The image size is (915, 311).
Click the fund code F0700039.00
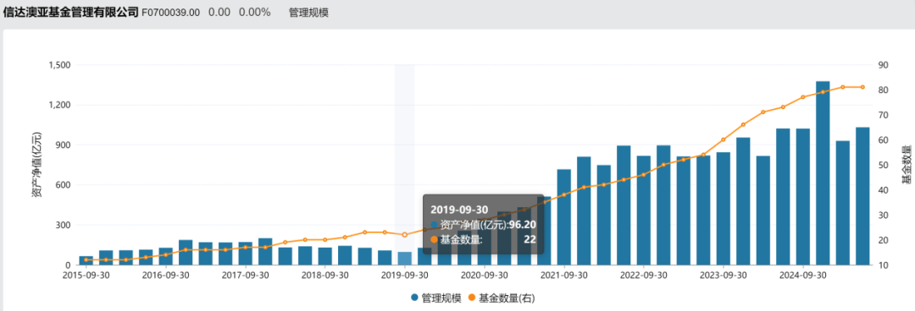click(x=170, y=13)
